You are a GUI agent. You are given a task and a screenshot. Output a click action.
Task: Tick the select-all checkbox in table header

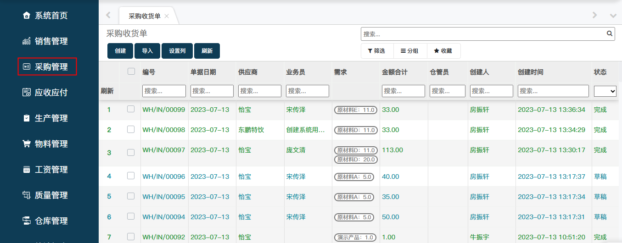131,72
